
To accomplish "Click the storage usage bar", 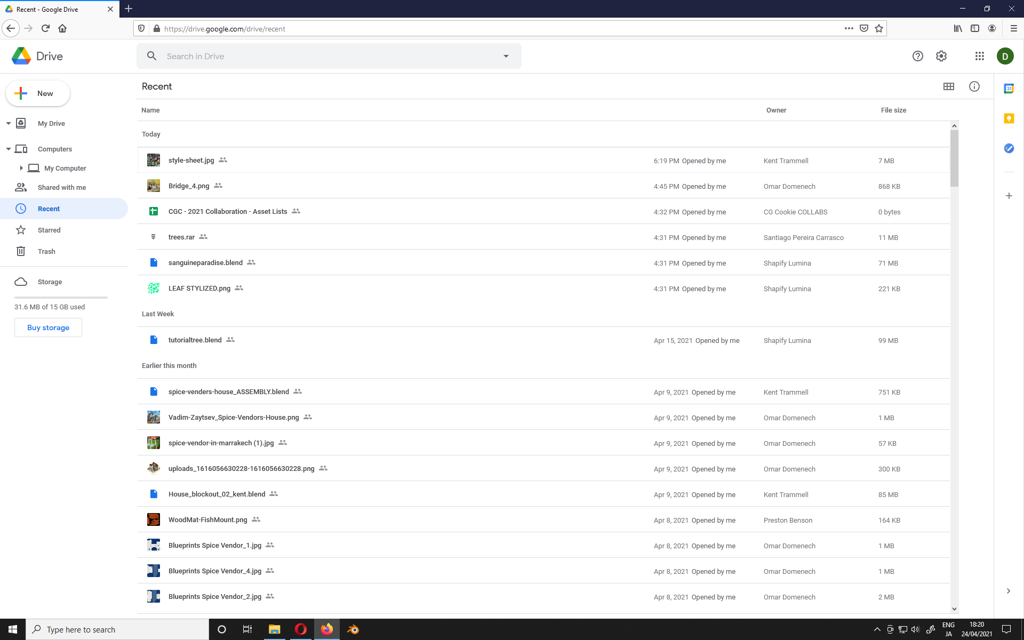I will click(x=61, y=297).
